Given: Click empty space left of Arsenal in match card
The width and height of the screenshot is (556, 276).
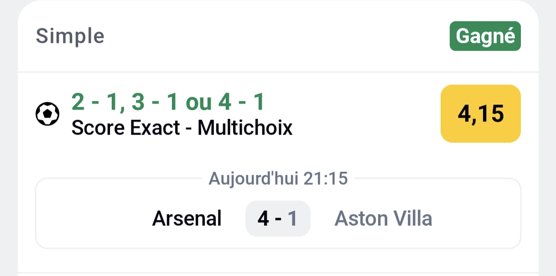Looking at the screenshot, I should click(x=91, y=219).
